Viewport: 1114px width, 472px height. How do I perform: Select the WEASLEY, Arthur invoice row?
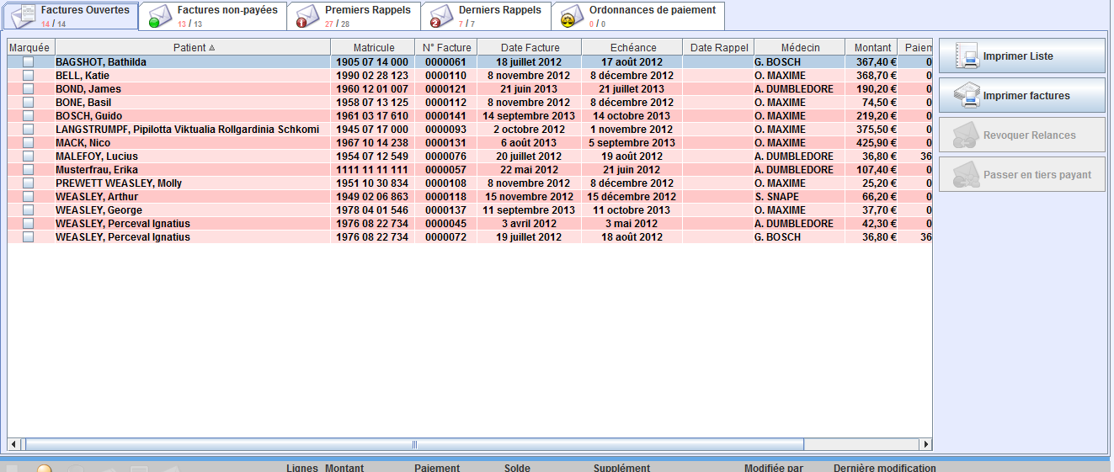[x=194, y=197]
